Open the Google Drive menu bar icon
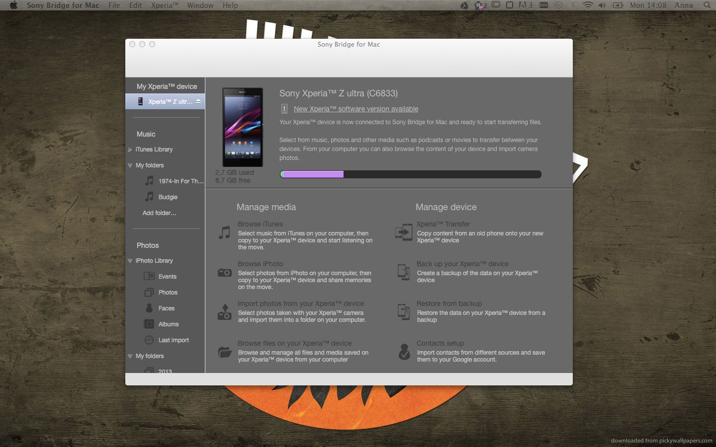The image size is (716, 447). [464, 5]
